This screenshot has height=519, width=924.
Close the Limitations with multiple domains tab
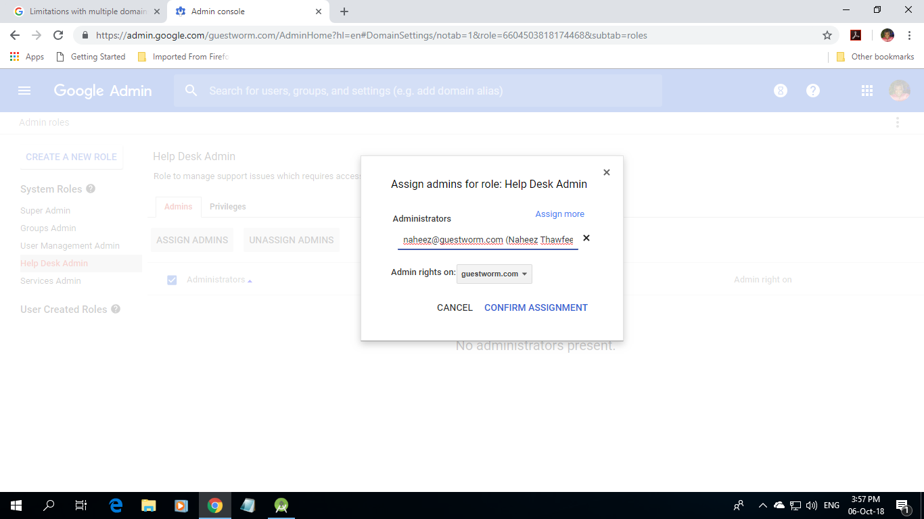coord(157,11)
